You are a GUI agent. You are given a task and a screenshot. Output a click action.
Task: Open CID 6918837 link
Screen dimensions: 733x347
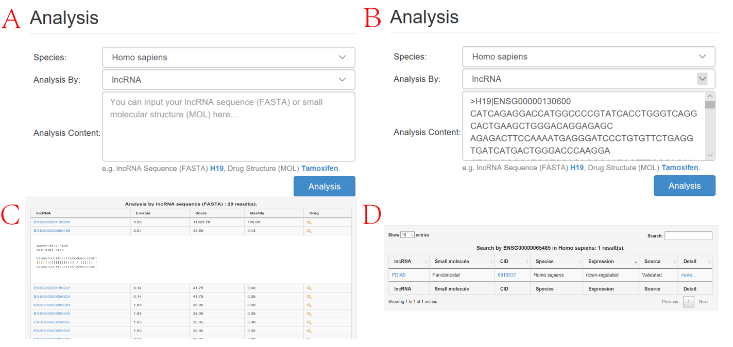[x=507, y=275]
